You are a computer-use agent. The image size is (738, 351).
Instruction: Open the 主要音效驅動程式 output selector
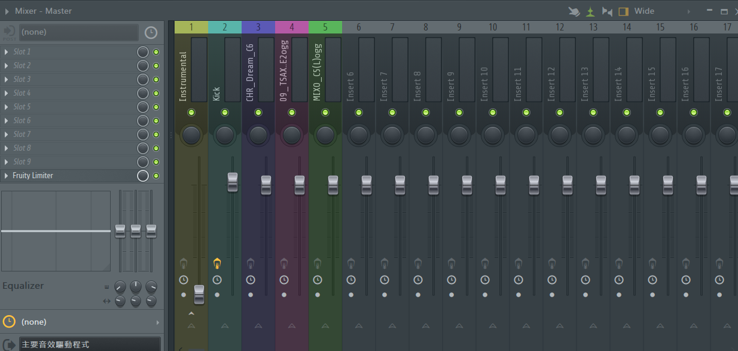[90, 344]
